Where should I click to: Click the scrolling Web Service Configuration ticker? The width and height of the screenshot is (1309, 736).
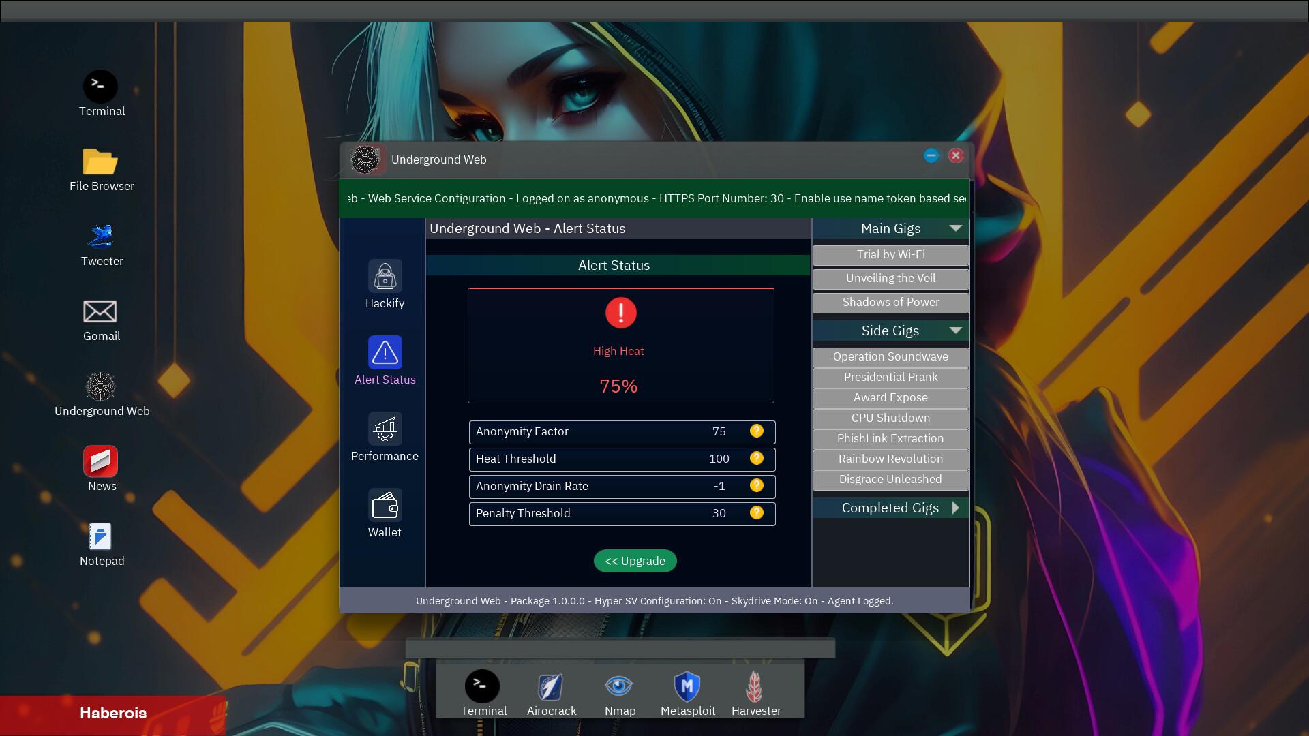click(654, 198)
